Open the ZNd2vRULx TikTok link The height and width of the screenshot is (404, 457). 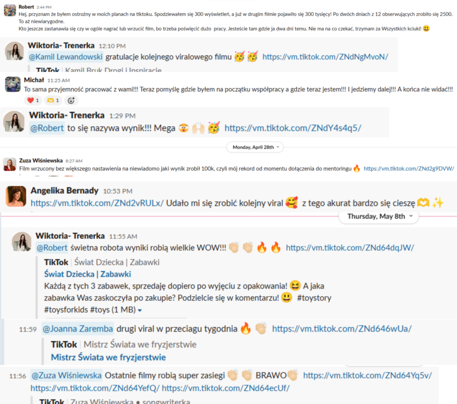pos(97,203)
